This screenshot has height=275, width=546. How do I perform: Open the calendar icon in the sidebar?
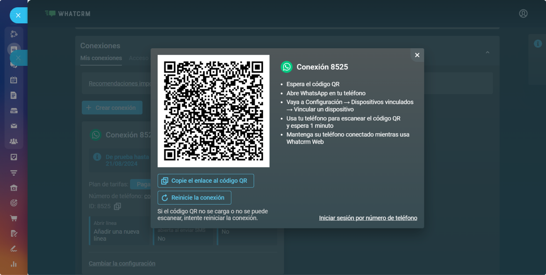pos(14,80)
